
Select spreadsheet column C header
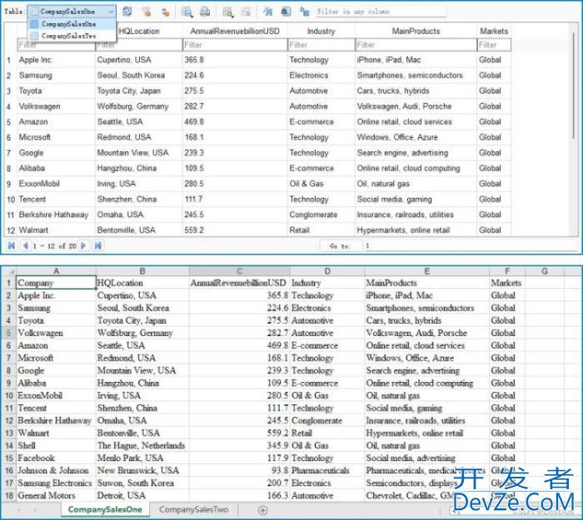click(x=240, y=271)
